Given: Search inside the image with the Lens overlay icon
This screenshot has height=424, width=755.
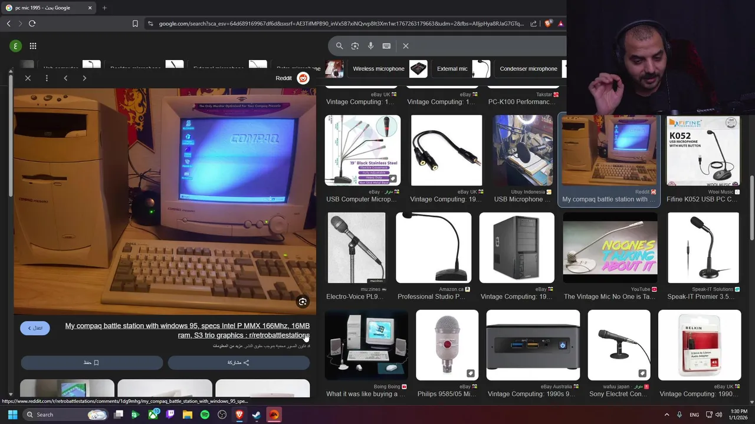Looking at the screenshot, I should point(303,302).
